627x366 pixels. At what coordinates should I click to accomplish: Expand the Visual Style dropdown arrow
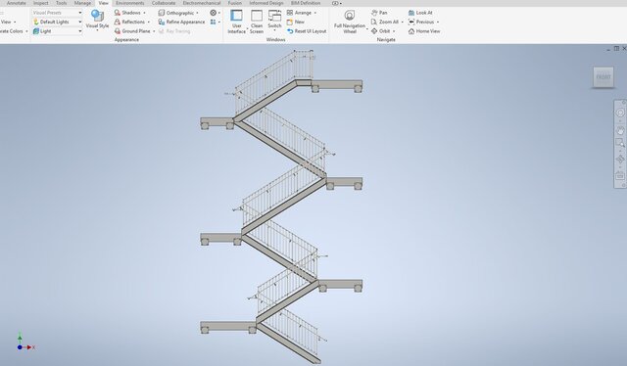97,30
